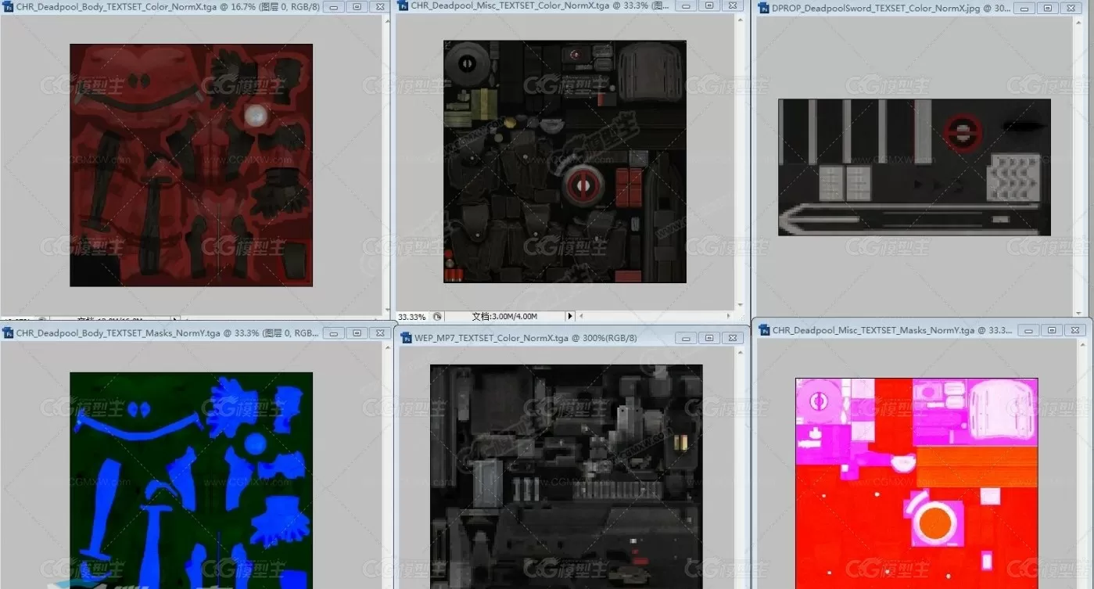Maximize the CHR_Deadpool_Misc Masks window
The width and height of the screenshot is (1094, 589).
pyautogui.click(x=1053, y=331)
